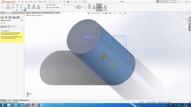Click Linear Sketch Pattern tool
The image size is (191, 107).
coord(53,7)
